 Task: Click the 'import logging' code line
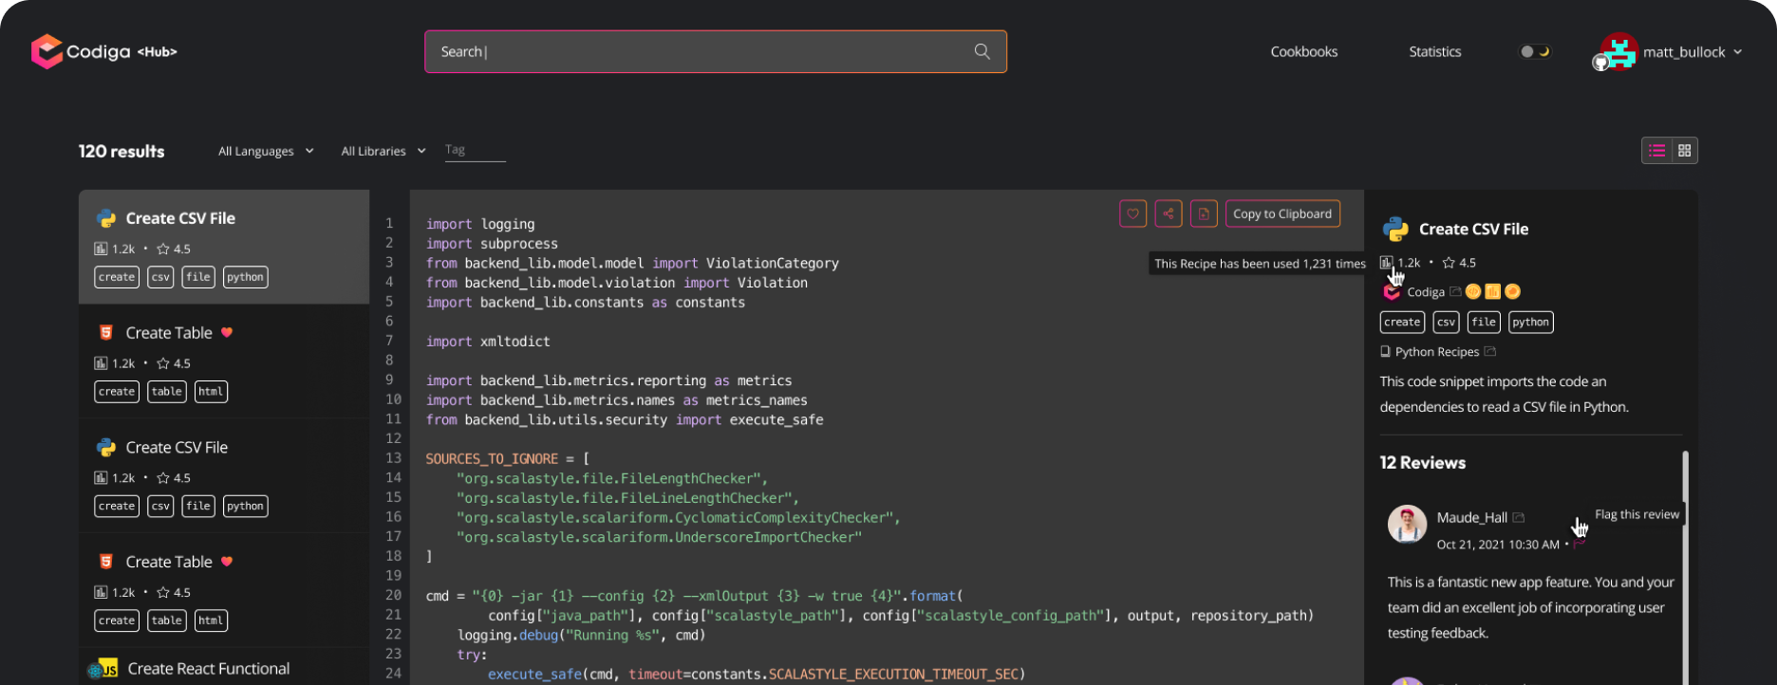480,224
